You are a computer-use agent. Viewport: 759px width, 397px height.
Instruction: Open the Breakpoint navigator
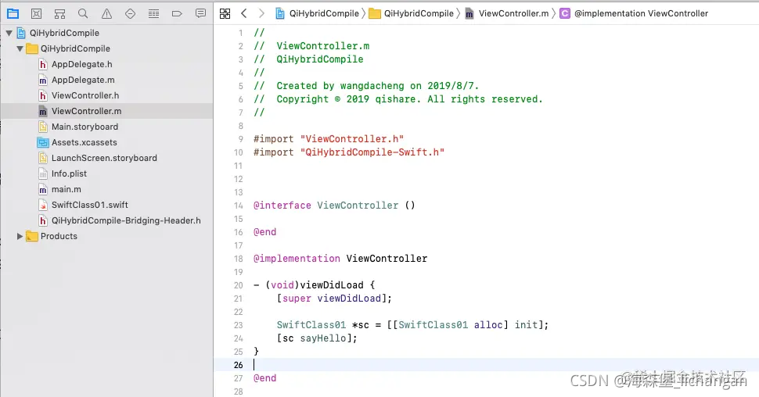point(177,13)
